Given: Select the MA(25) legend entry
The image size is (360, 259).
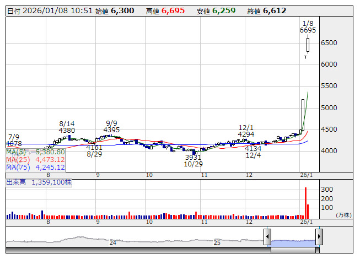Looking at the screenshot, I should click(x=35, y=159).
